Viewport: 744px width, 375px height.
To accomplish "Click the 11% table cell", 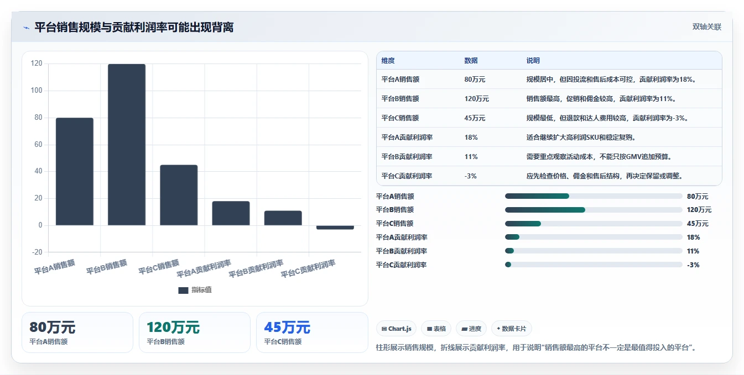I will [x=471, y=157].
